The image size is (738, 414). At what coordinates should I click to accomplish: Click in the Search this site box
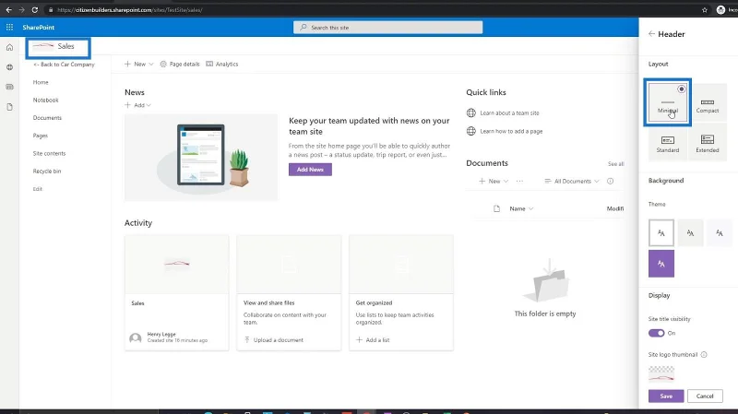click(387, 28)
